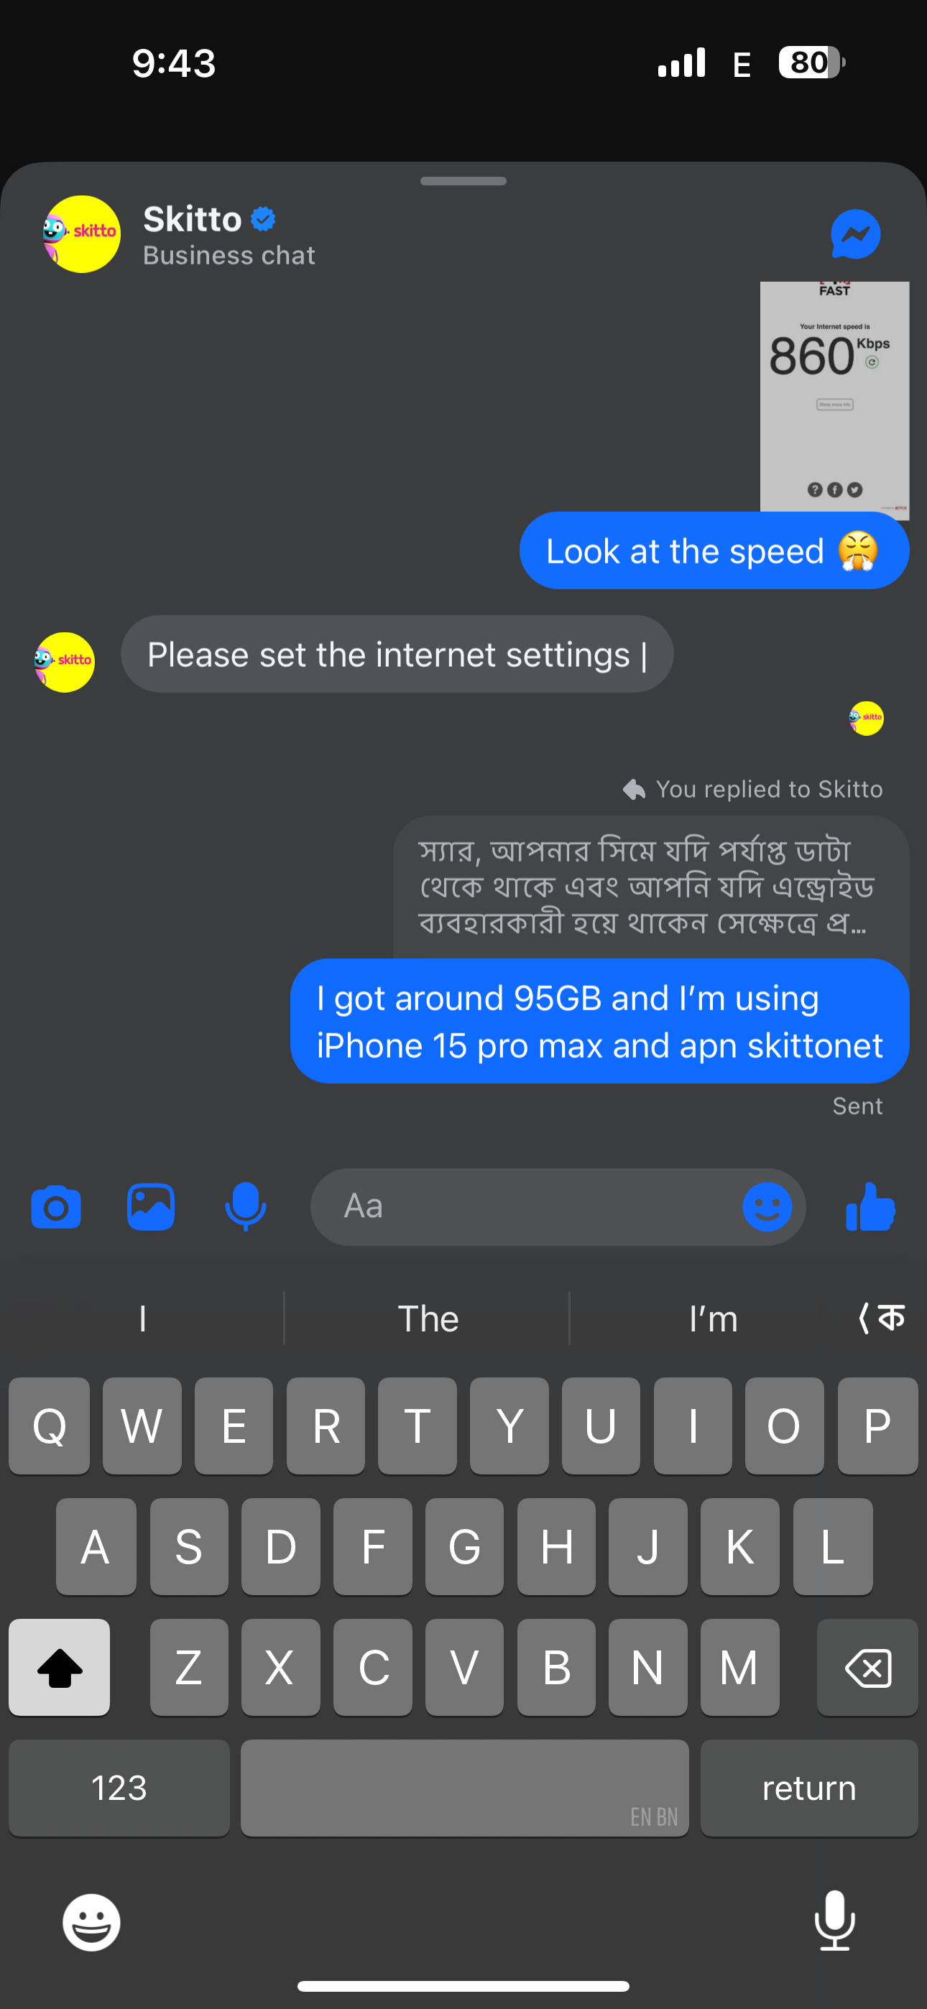Open the 860 Kbps speed test image
The width and height of the screenshot is (927, 2009).
point(834,397)
